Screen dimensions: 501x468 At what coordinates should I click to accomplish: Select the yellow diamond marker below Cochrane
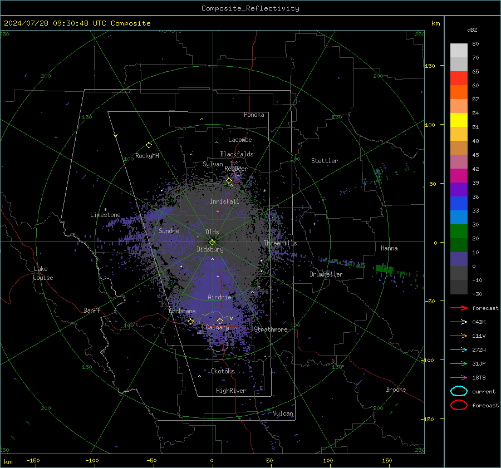(191, 321)
